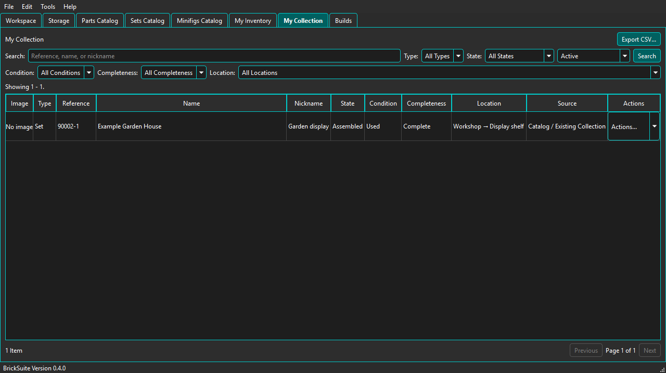Sort by the Source column header
This screenshot has width=666, height=373.
(567, 103)
